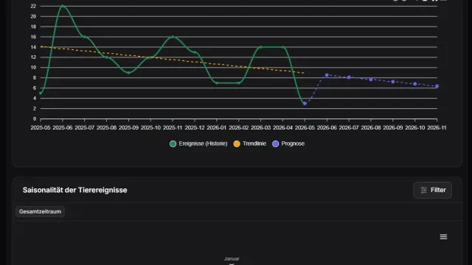The width and height of the screenshot is (472, 265).
Task: Open the Filter button for Saisonalität
Action: 432,190
